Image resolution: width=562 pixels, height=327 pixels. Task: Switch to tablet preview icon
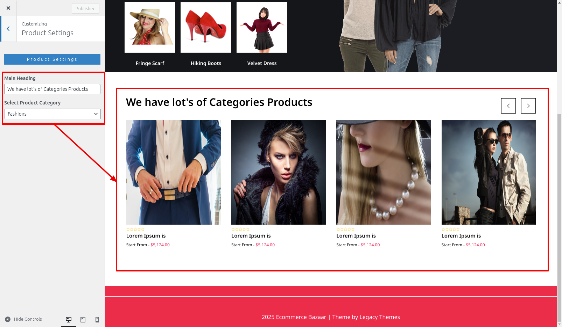83,319
